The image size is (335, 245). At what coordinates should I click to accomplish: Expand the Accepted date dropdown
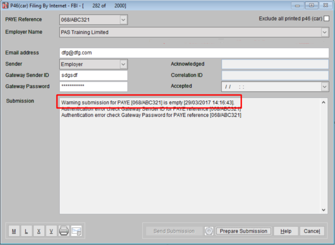click(x=325, y=86)
